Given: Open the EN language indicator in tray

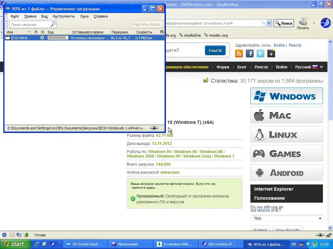Looking at the screenshot, I should 294,244.
